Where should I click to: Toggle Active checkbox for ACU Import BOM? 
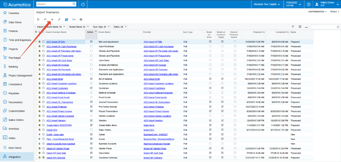coord(91,79)
